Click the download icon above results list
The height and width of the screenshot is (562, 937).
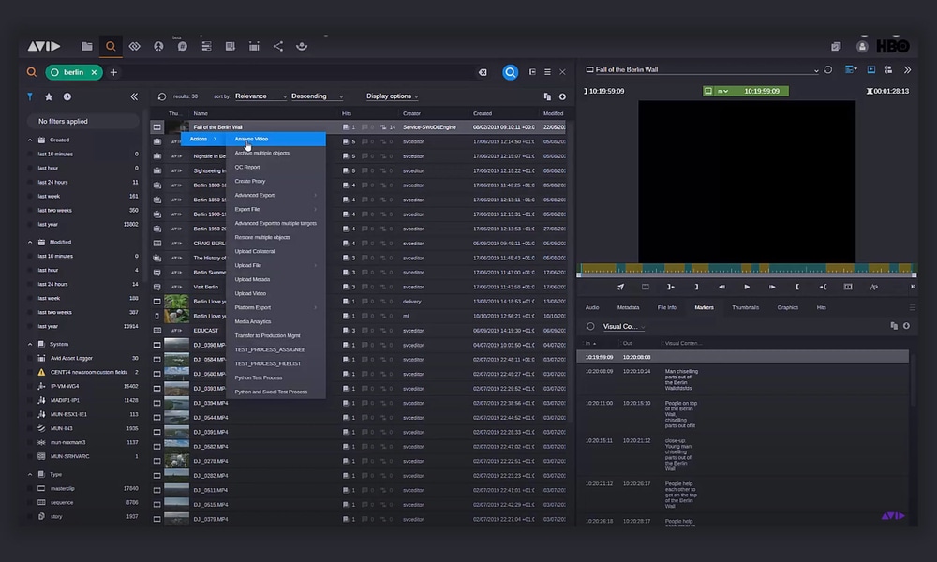click(x=562, y=96)
